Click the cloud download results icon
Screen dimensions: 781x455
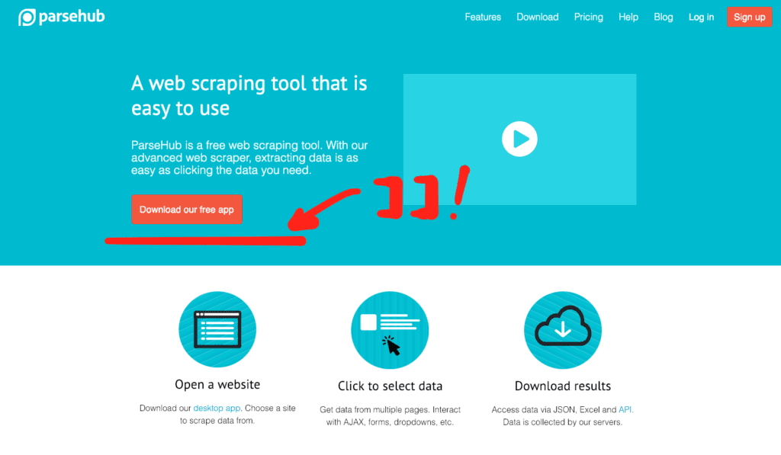coord(563,330)
